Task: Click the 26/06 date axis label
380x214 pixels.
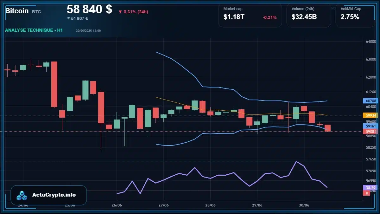Action: [117, 205]
